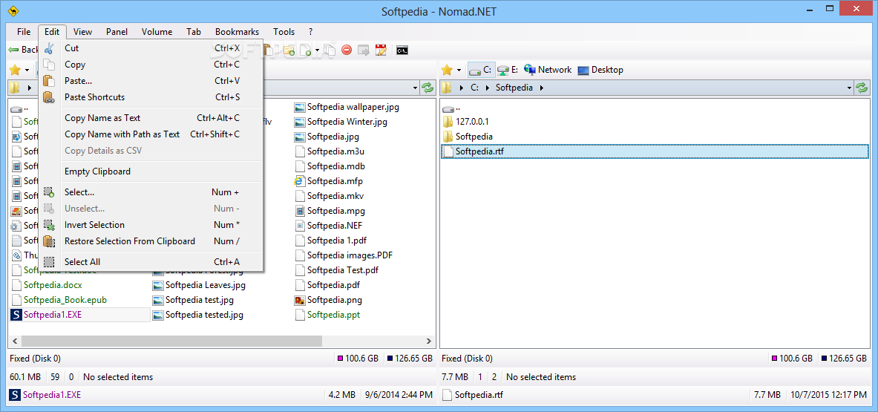Screen dimensions: 878x412
Task: Choose Copy from the Edit menu
Action: (151, 65)
